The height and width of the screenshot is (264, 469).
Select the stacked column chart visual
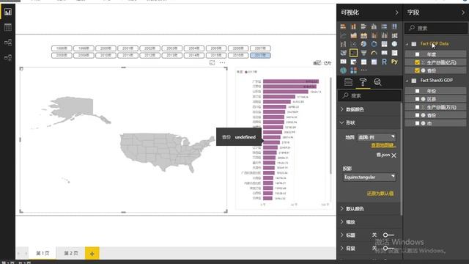353,26
